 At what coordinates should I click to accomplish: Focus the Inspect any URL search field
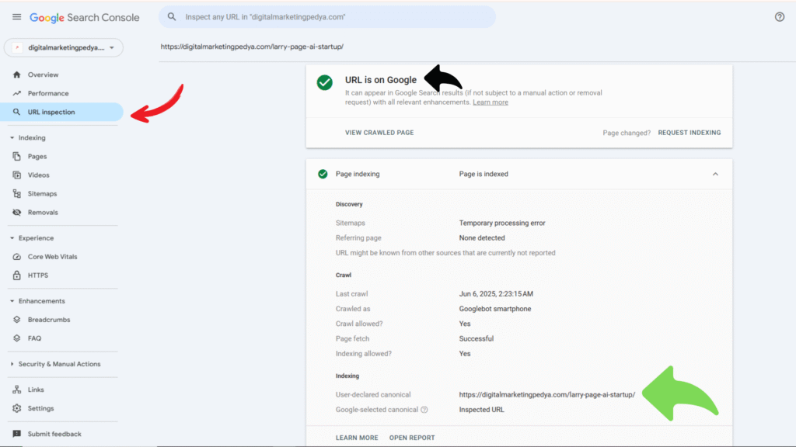click(x=327, y=17)
